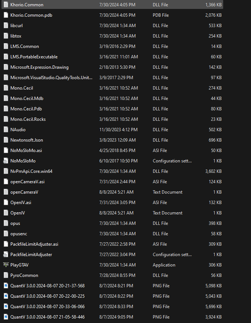
Task: Click the Khorio.Common DLL file icon
Action: tap(6, 4)
